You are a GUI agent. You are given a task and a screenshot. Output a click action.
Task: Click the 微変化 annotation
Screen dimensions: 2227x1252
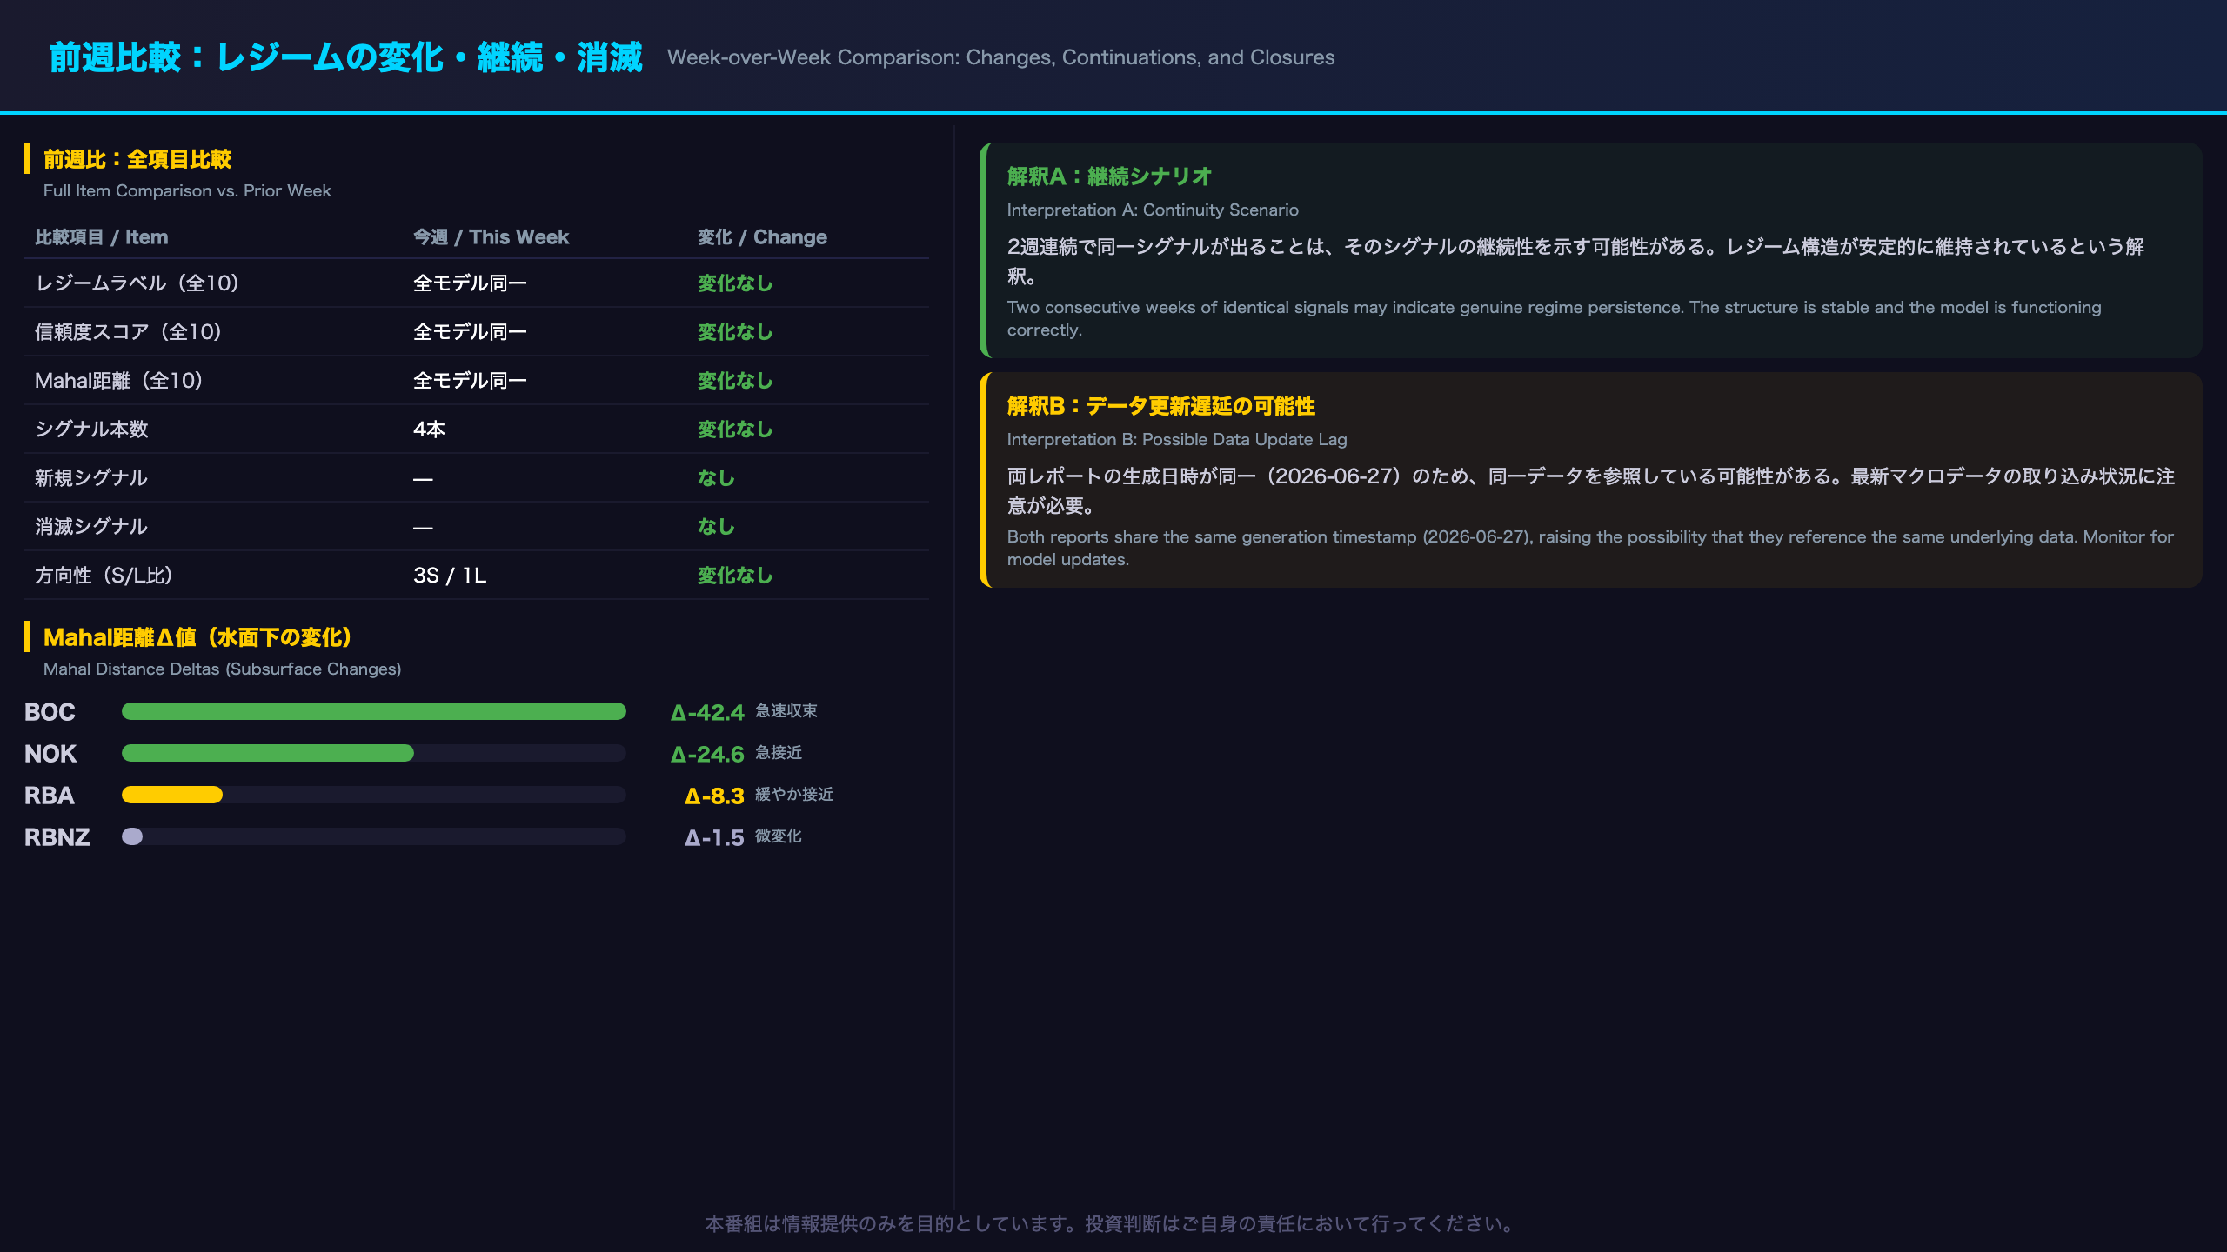point(779,836)
